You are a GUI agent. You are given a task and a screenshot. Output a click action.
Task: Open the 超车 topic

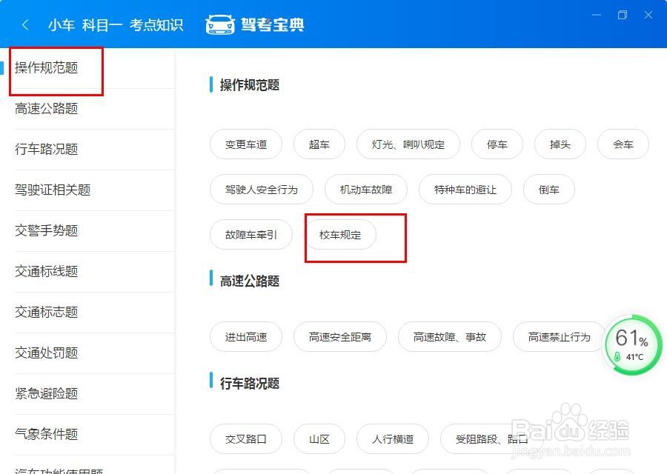[x=319, y=144]
